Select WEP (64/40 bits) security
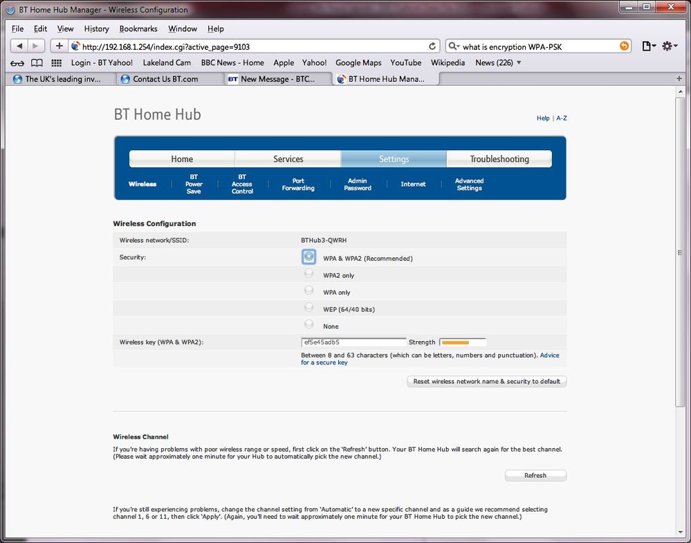The image size is (691, 543). click(x=309, y=308)
